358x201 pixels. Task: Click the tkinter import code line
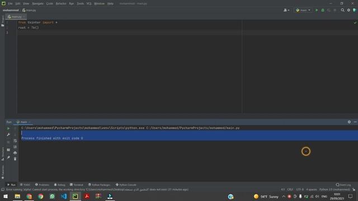click(x=37, y=22)
